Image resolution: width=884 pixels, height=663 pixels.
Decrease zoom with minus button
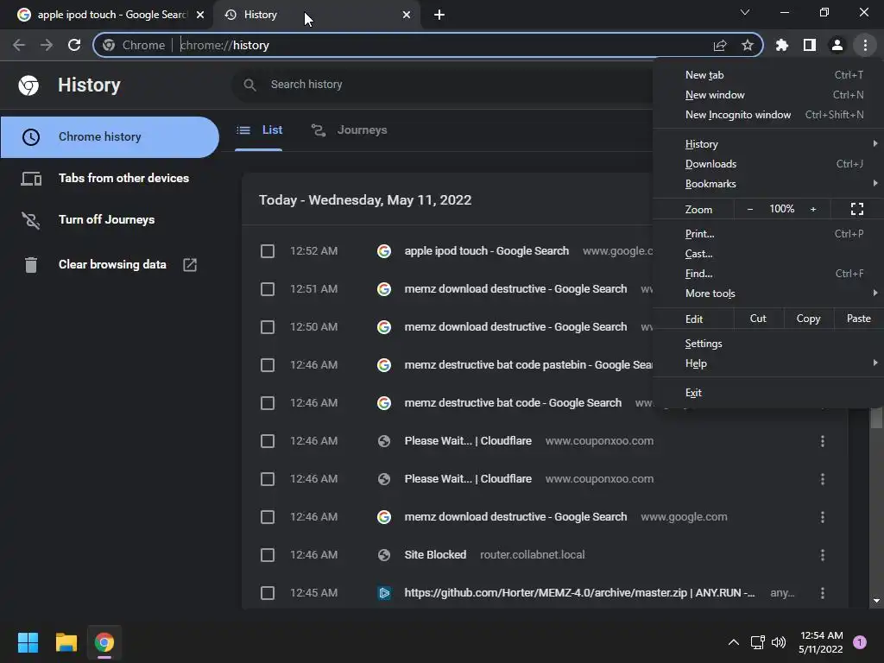[x=750, y=209]
